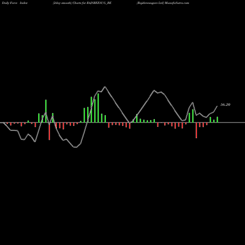Image resolution: width=245 pixels, height=245 pixels.
Task: Click the 56.20 value label
Action: [225, 105]
